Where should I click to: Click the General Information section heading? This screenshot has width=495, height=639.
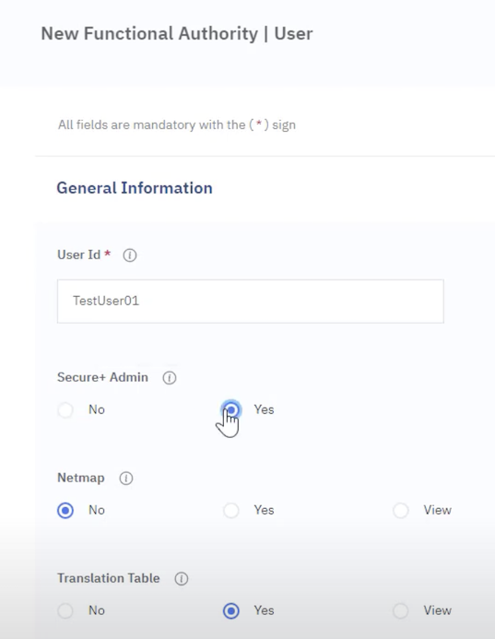(135, 188)
